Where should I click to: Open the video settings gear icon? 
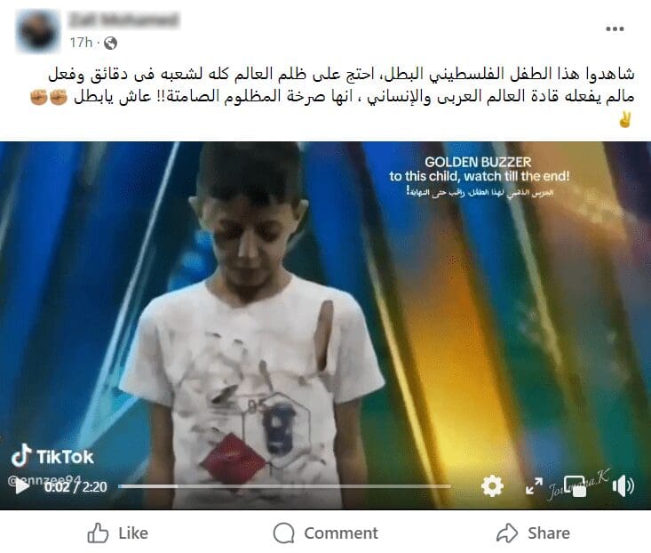[x=492, y=486]
